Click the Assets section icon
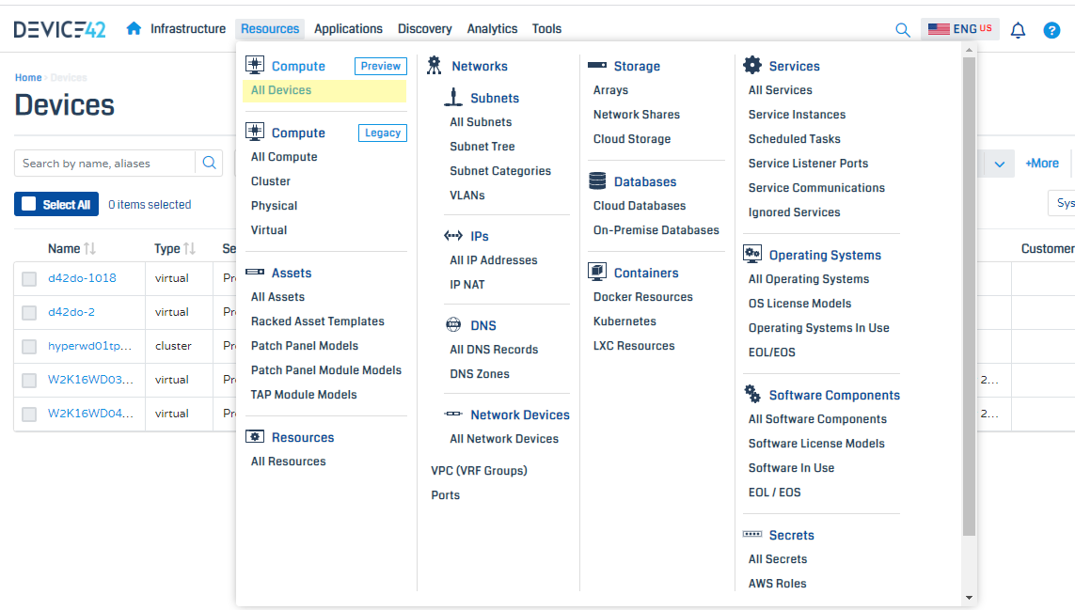Viewport: 1075px width, 610px height. [255, 272]
